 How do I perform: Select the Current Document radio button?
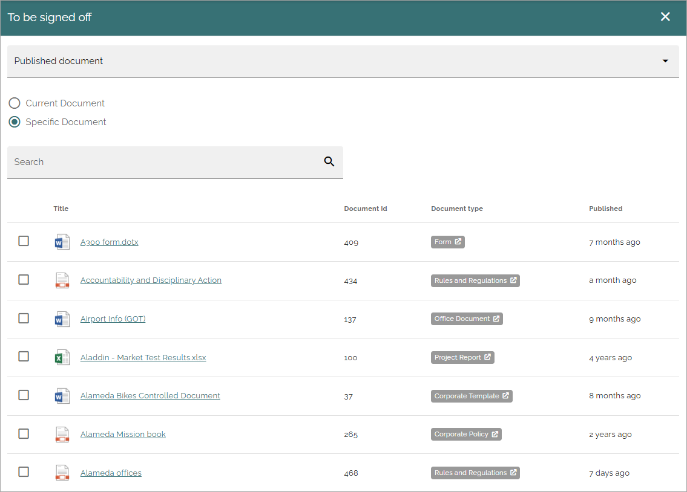point(15,103)
